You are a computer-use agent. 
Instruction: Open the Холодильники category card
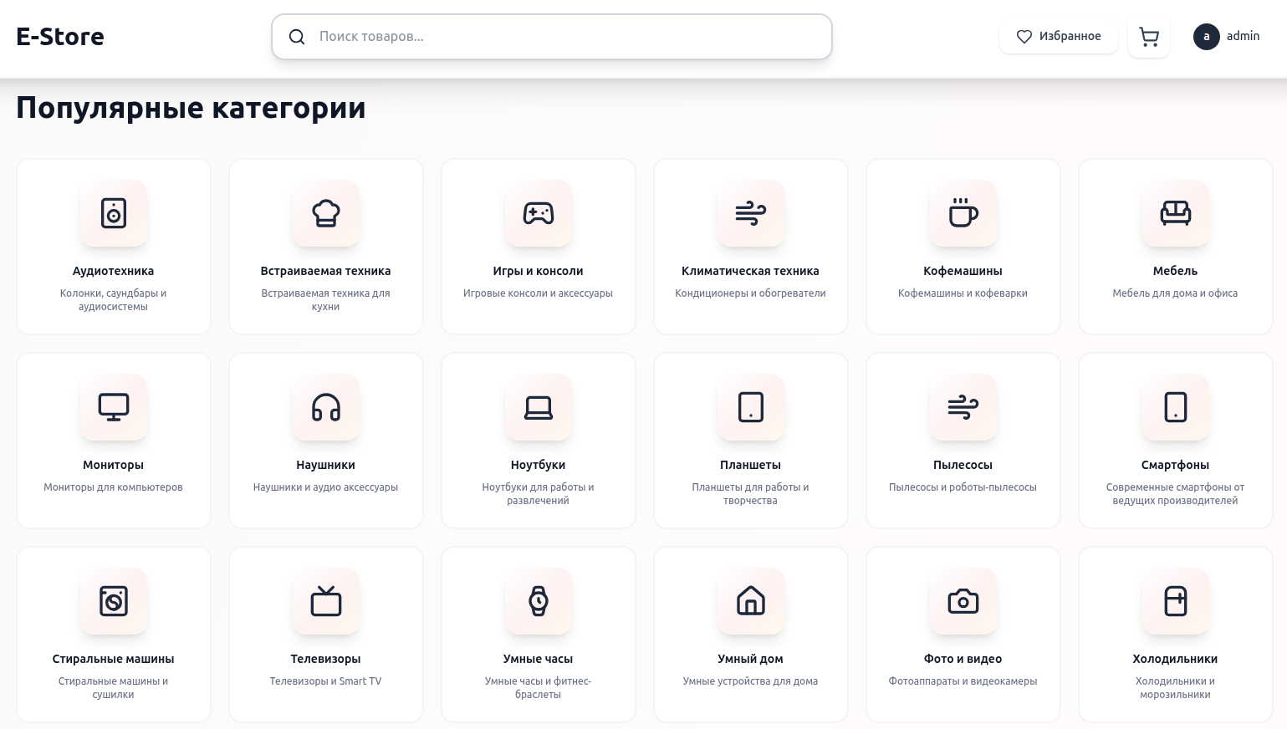tap(1175, 634)
